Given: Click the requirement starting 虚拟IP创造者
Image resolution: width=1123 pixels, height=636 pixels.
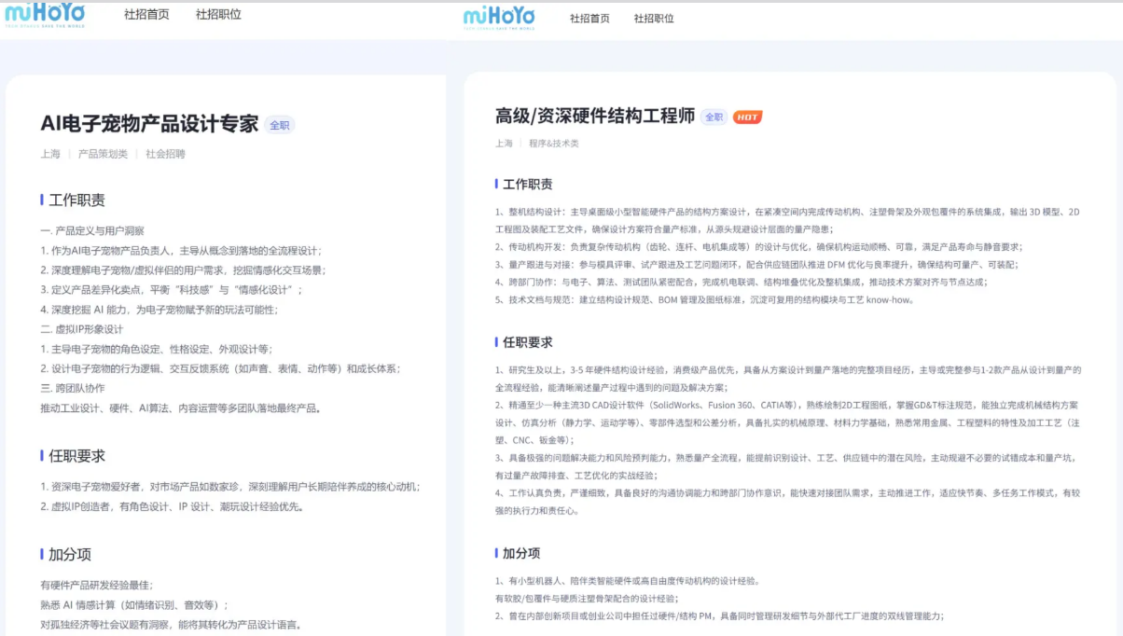Looking at the screenshot, I should click(x=172, y=506).
